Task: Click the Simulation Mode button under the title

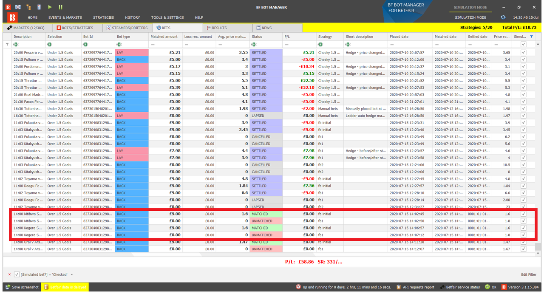Action: click(x=470, y=17)
